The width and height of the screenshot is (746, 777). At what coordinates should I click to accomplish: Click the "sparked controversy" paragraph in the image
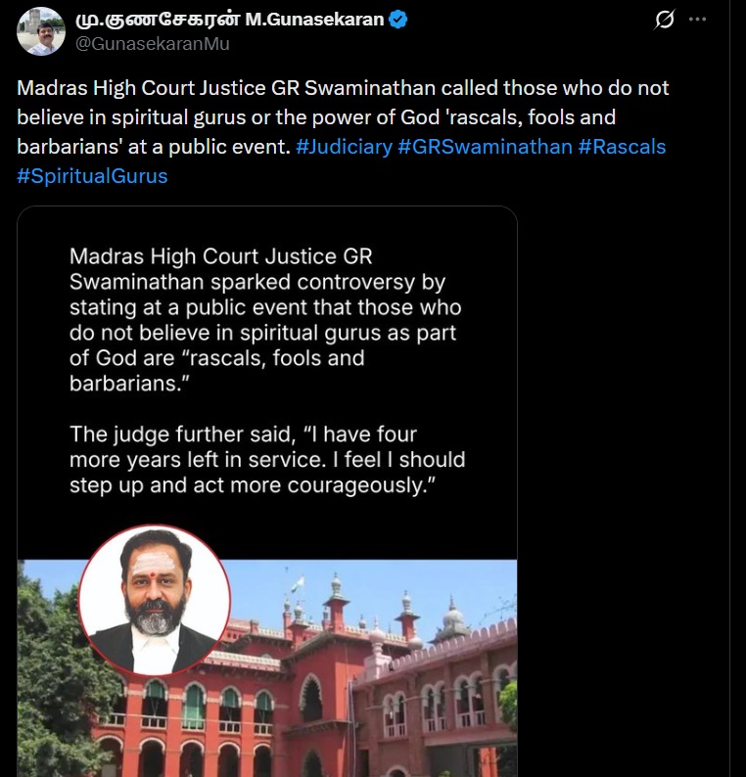[266, 320]
